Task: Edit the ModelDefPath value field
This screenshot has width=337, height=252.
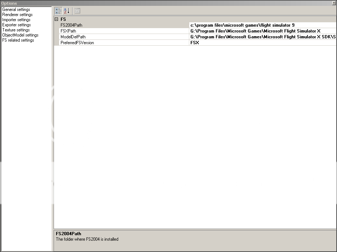Action: click(x=255, y=37)
